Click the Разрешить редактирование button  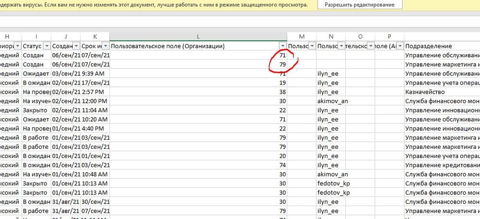pos(359,5)
